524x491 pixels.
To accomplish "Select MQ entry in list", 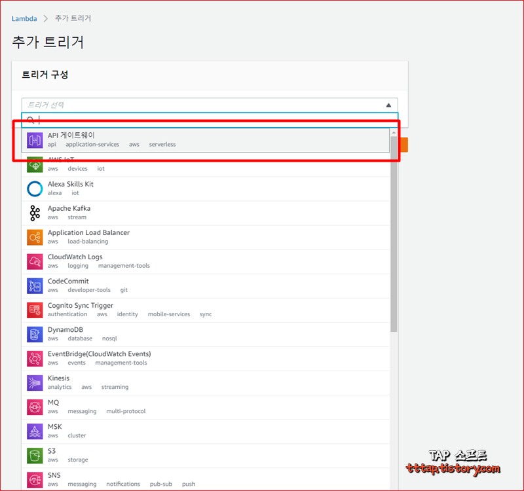I will point(206,407).
